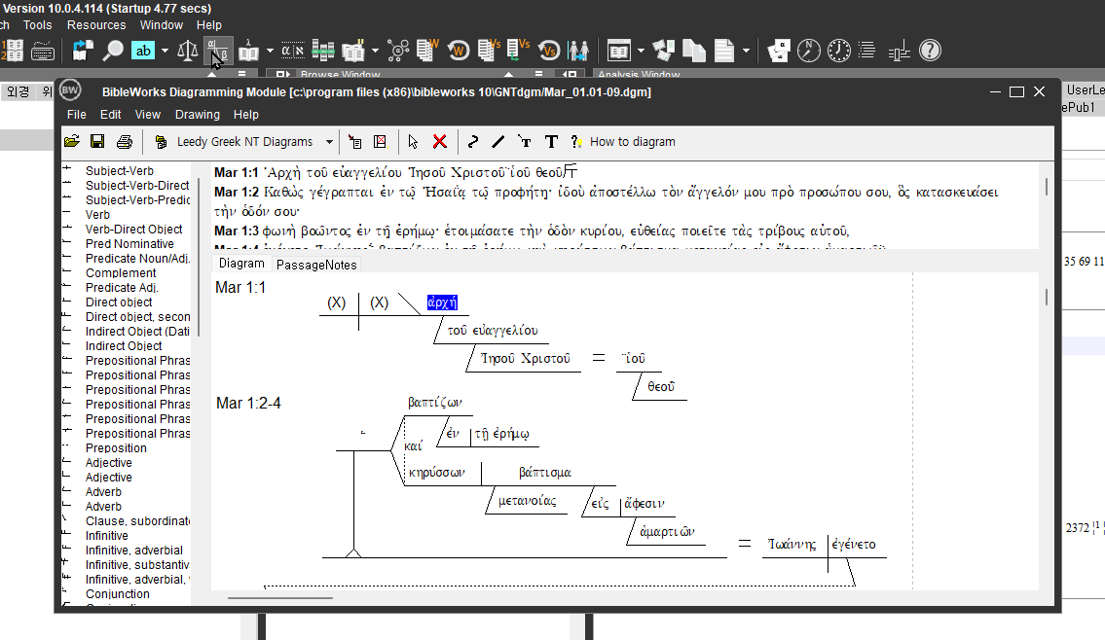Select the Pred Nominative template
1105x640 pixels.
click(129, 243)
